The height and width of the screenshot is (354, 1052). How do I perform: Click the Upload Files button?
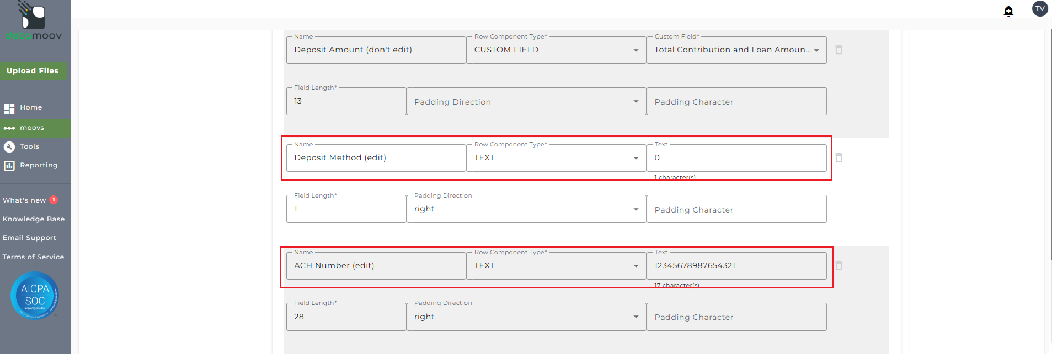(x=33, y=71)
